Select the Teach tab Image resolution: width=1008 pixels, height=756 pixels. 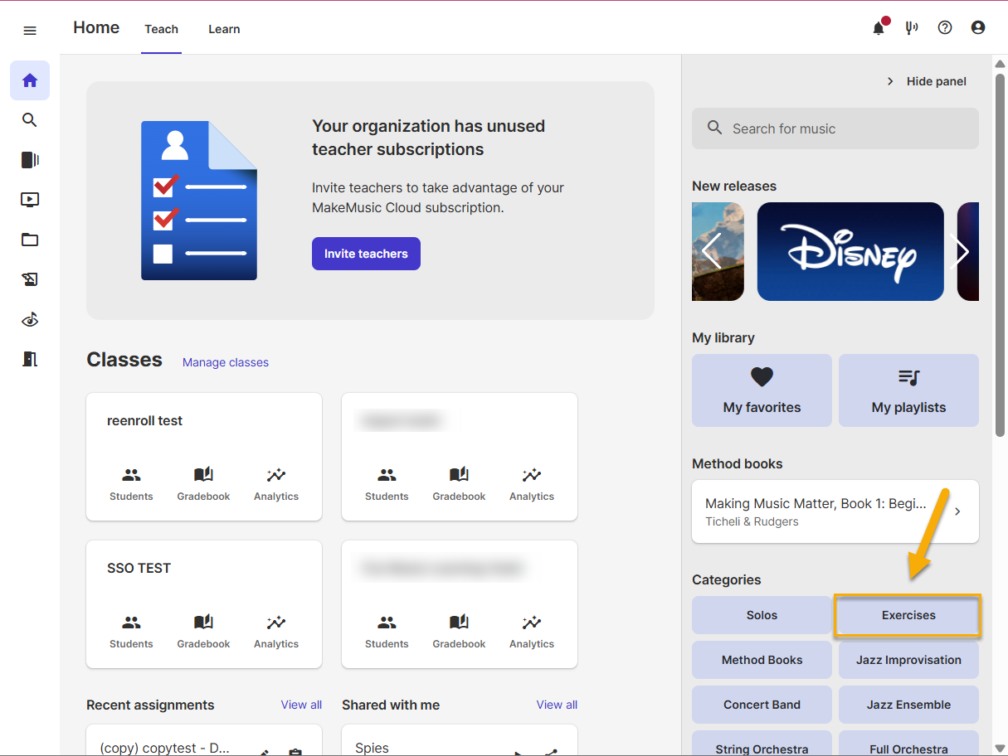[161, 29]
